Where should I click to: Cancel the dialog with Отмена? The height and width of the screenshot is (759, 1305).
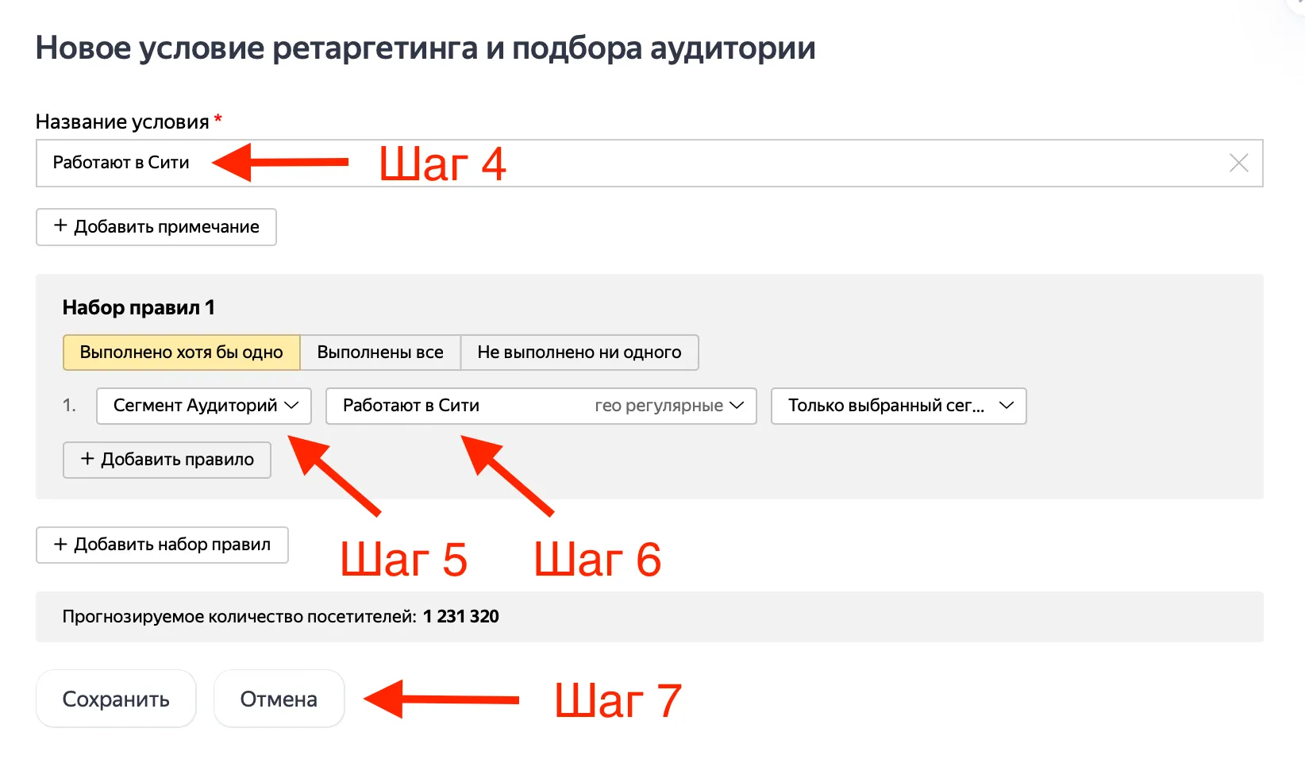coord(279,699)
